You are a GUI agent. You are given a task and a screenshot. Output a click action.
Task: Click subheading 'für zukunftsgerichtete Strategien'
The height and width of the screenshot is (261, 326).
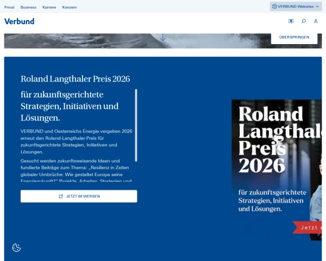70,106
